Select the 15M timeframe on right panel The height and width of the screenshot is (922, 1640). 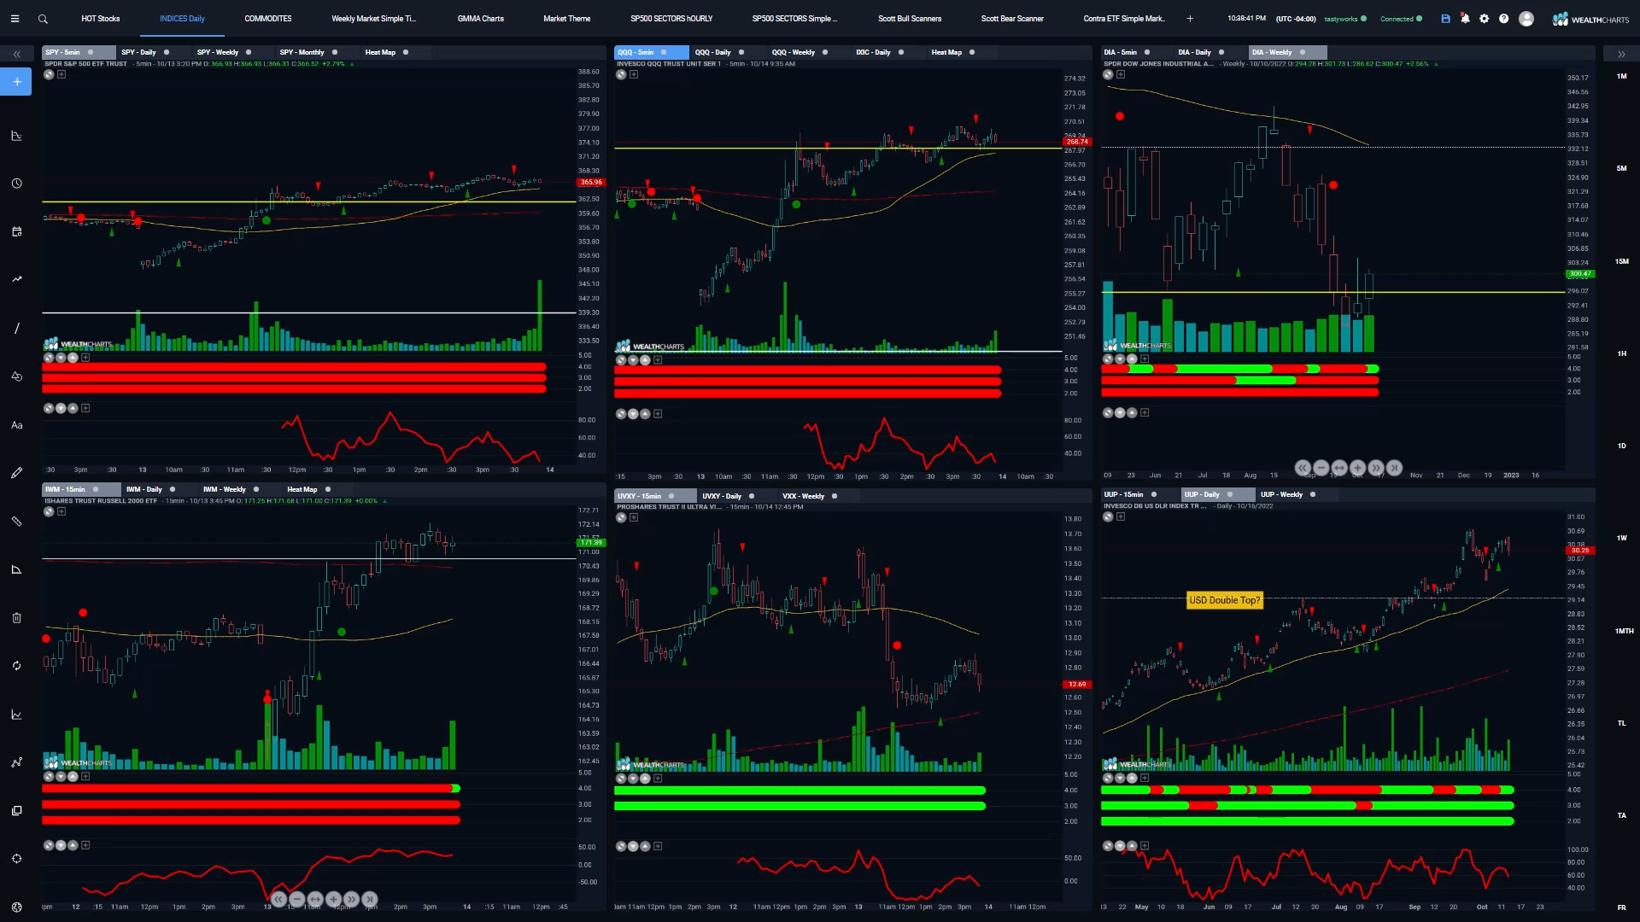click(1621, 261)
